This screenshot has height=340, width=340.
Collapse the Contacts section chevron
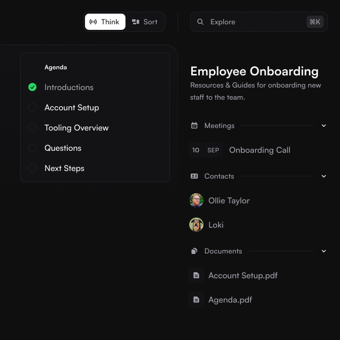click(x=323, y=176)
